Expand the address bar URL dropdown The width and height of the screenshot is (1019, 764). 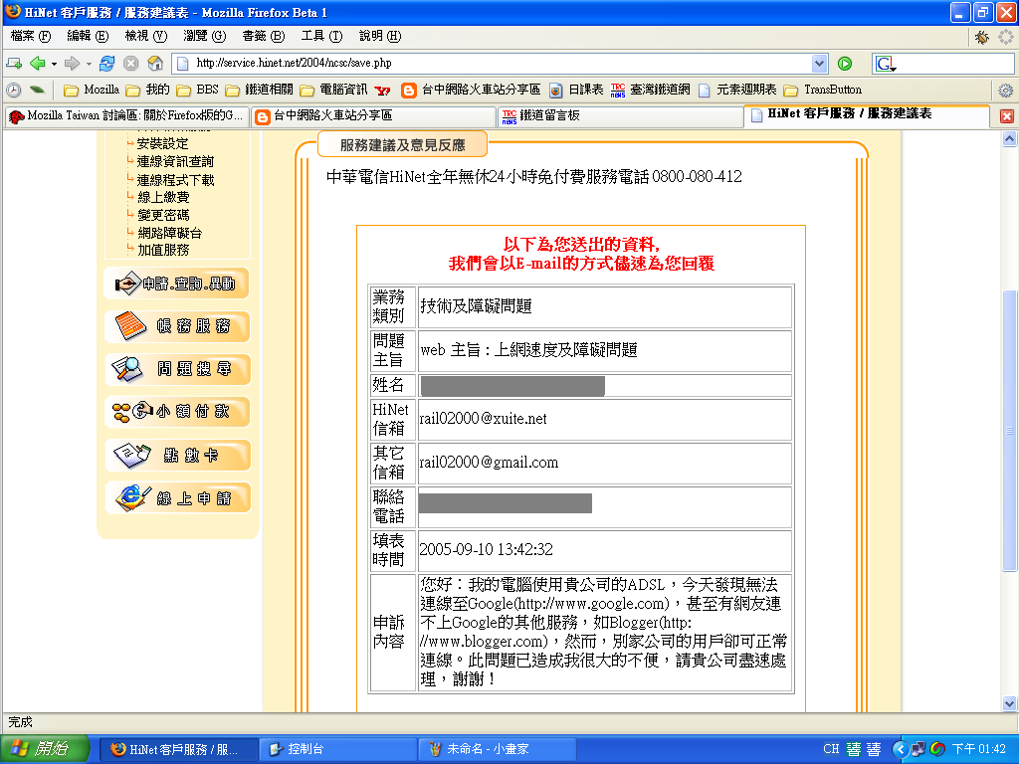819,64
